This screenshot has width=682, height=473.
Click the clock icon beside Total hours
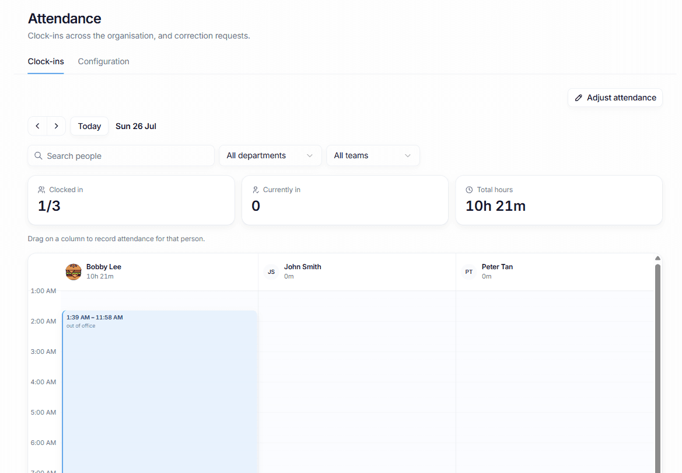click(469, 190)
